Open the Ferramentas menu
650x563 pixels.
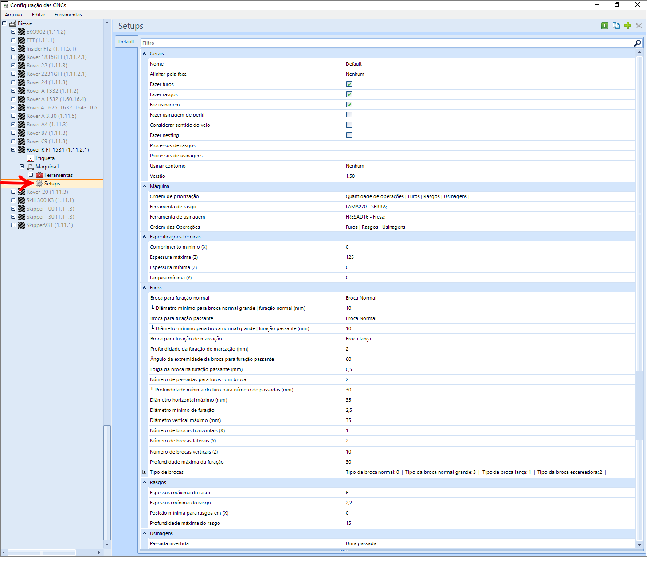click(68, 15)
